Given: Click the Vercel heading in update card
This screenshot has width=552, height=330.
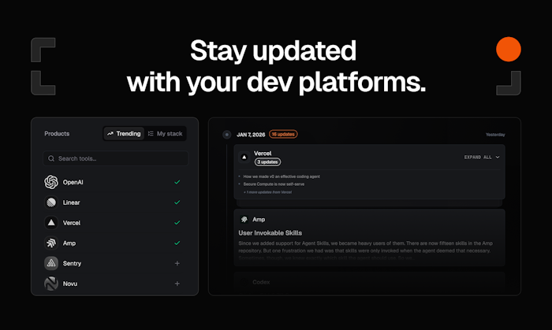Looking at the screenshot, I should [x=263, y=154].
